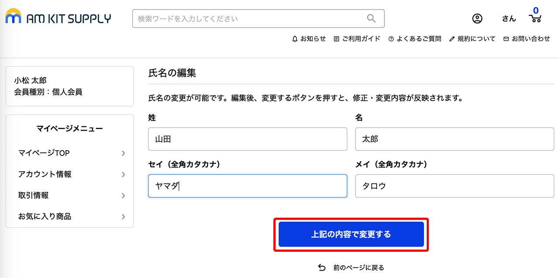Click the メイ field containing タロウ
This screenshot has width=559, height=278.
pyautogui.click(x=454, y=186)
